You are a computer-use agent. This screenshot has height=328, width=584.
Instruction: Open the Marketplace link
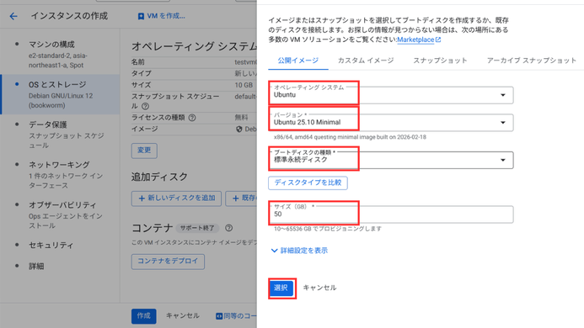[415, 40]
